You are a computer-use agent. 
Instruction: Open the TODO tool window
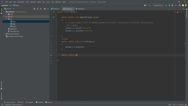21,102
